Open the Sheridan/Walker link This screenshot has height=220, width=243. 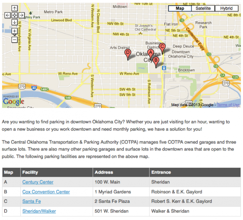(x=39, y=211)
